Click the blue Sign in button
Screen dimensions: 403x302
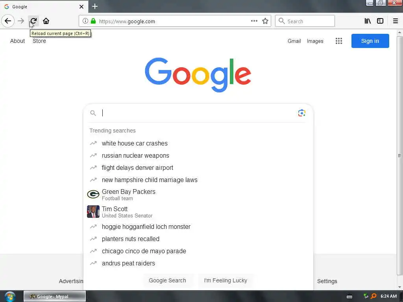click(370, 41)
